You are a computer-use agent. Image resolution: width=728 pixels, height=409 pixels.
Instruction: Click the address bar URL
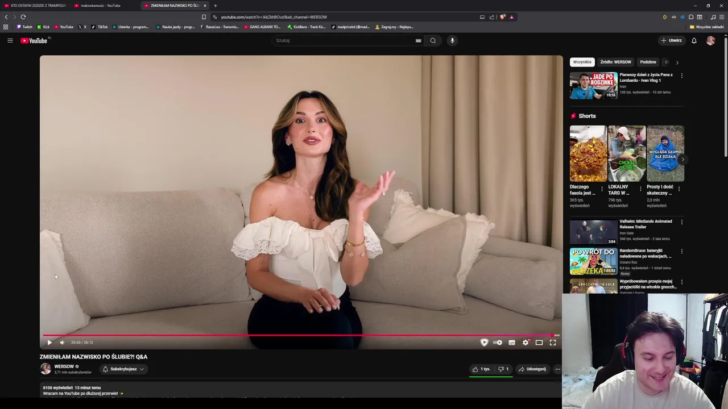pos(274,17)
